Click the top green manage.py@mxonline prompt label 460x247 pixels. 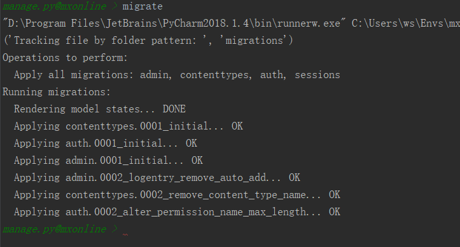[54, 6]
